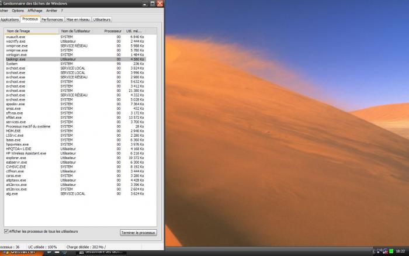Viewport: 409px width, 256px height.
Task: Select the LSSrvc.exe process
Action: click(x=75, y=136)
